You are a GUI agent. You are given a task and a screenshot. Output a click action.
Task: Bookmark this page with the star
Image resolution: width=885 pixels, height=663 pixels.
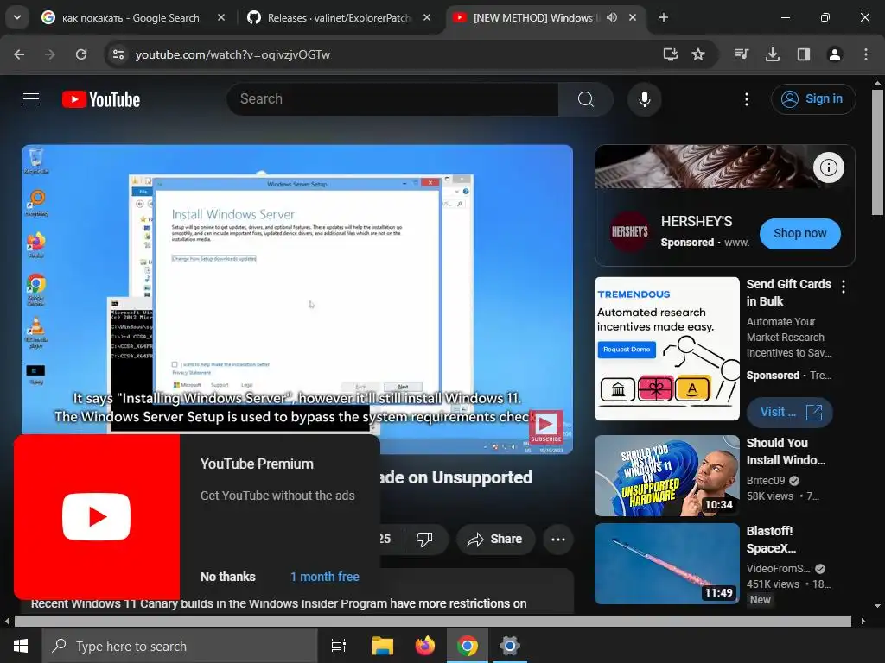coord(698,54)
